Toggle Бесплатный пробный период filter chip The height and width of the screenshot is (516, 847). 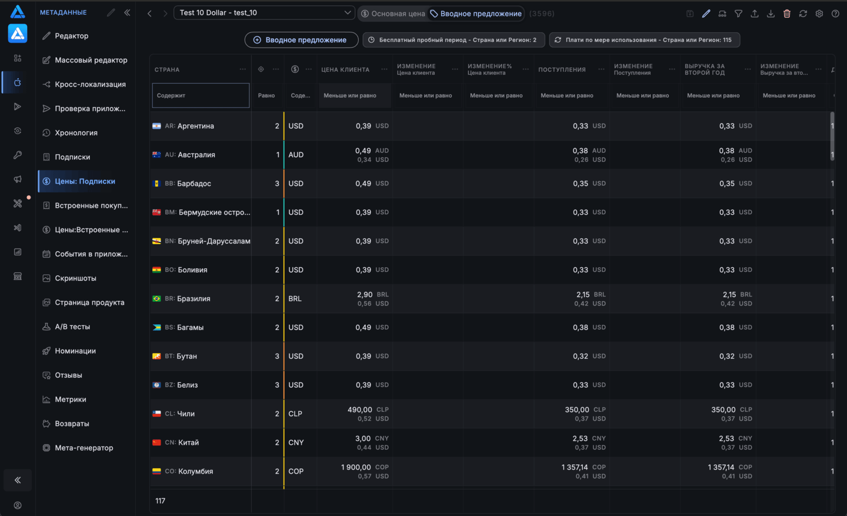click(453, 40)
